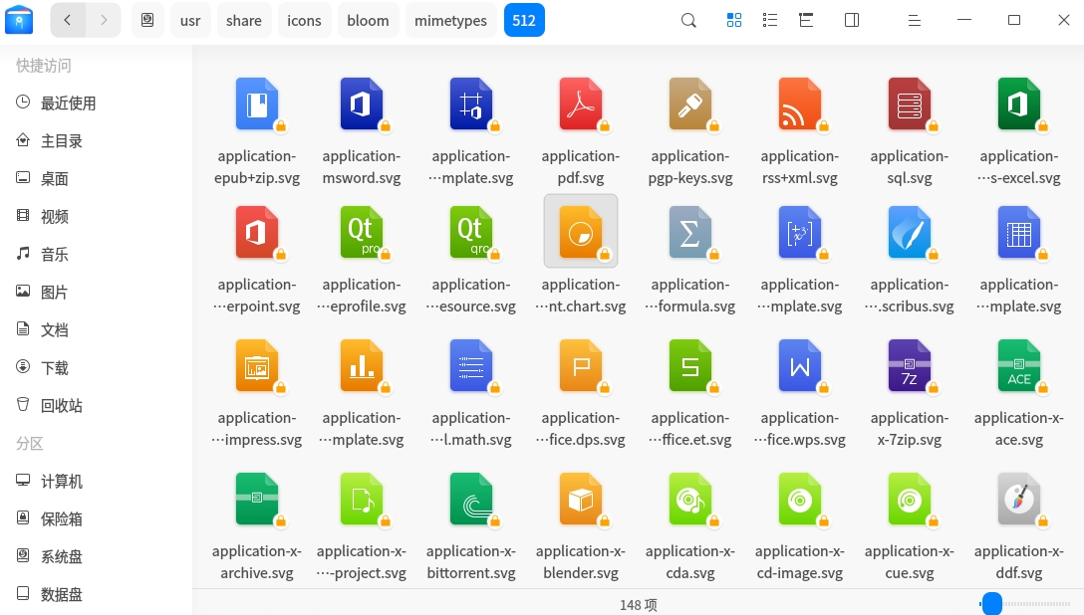
Task: Go to the 'mimetypes' breadcrumb
Action: pos(450,20)
